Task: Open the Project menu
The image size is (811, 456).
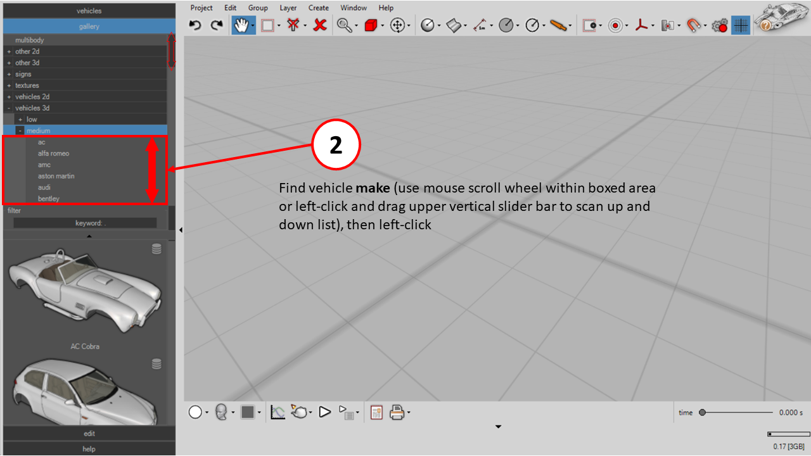Action: [x=201, y=8]
